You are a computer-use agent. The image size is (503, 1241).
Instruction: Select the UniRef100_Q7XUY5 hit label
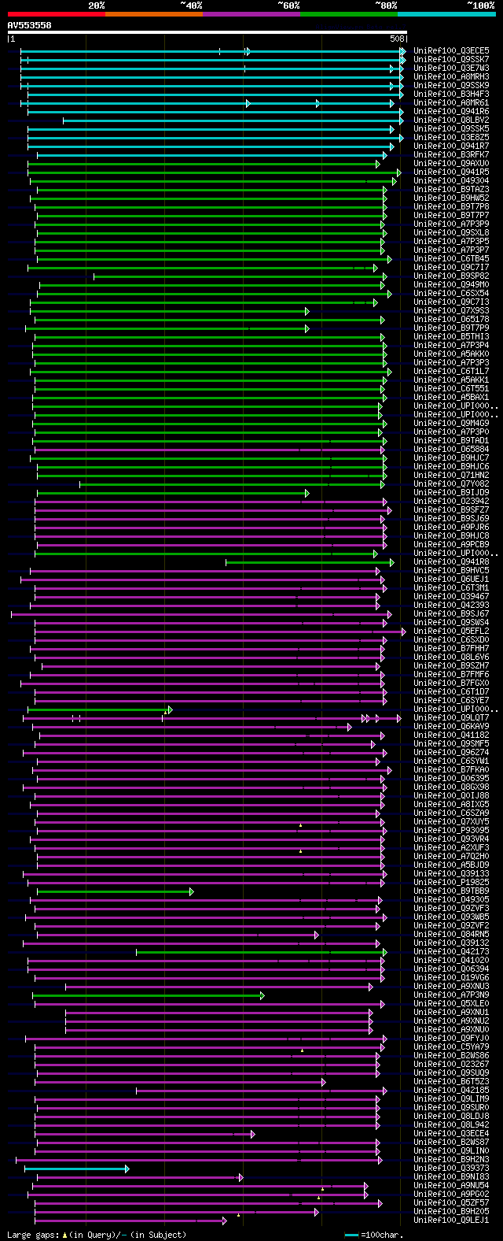[x=451, y=822]
